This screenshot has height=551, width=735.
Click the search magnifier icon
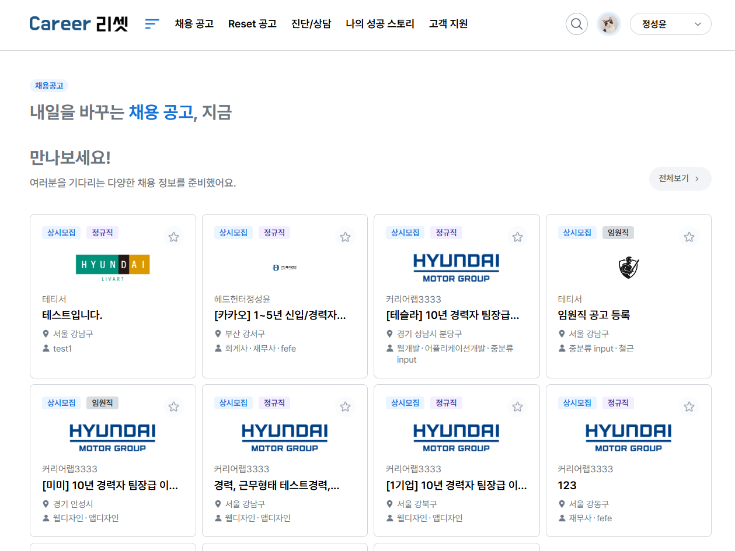pos(577,24)
